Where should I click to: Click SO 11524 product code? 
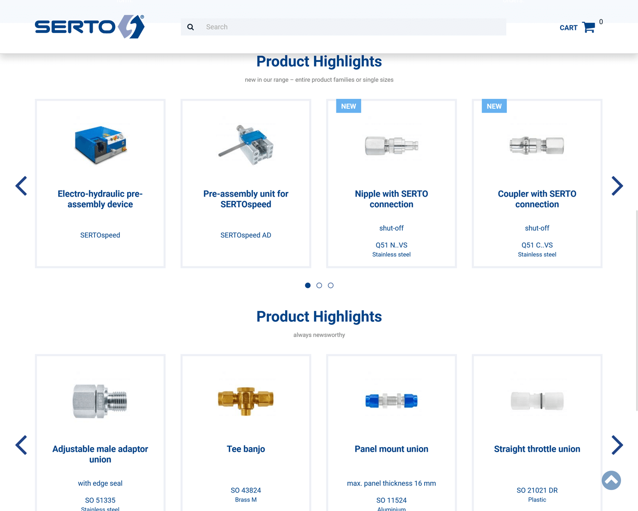click(391, 500)
